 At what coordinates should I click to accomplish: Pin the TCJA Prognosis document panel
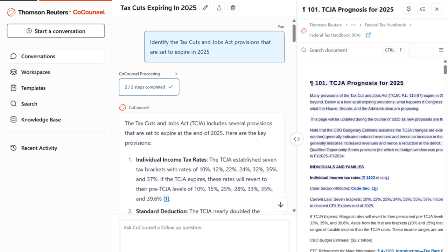click(x=409, y=9)
